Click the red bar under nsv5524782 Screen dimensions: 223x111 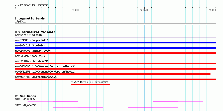pyautogui.click(x=116, y=79)
